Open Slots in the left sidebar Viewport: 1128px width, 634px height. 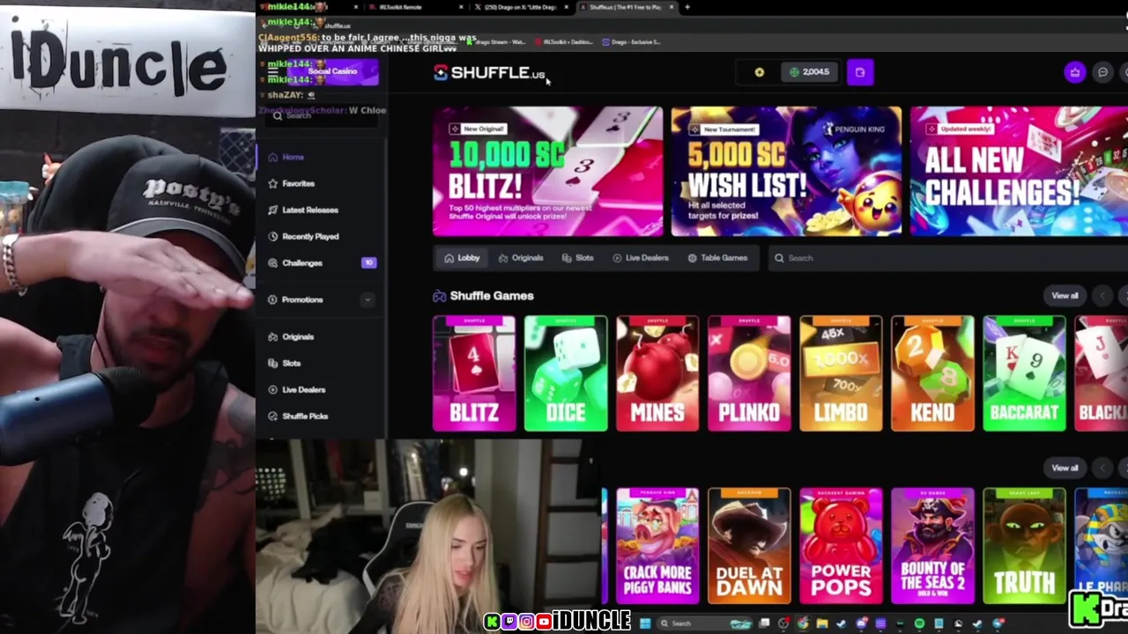pos(285,363)
